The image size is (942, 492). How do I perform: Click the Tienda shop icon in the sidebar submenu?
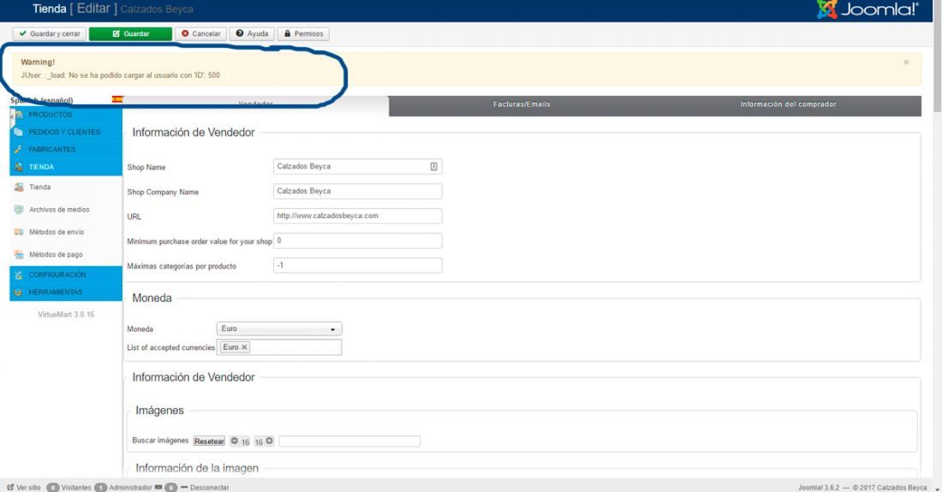[19, 187]
